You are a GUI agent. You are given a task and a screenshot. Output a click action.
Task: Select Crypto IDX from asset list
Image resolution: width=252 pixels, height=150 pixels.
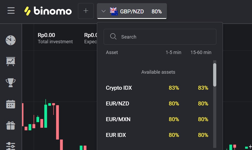point(119,88)
